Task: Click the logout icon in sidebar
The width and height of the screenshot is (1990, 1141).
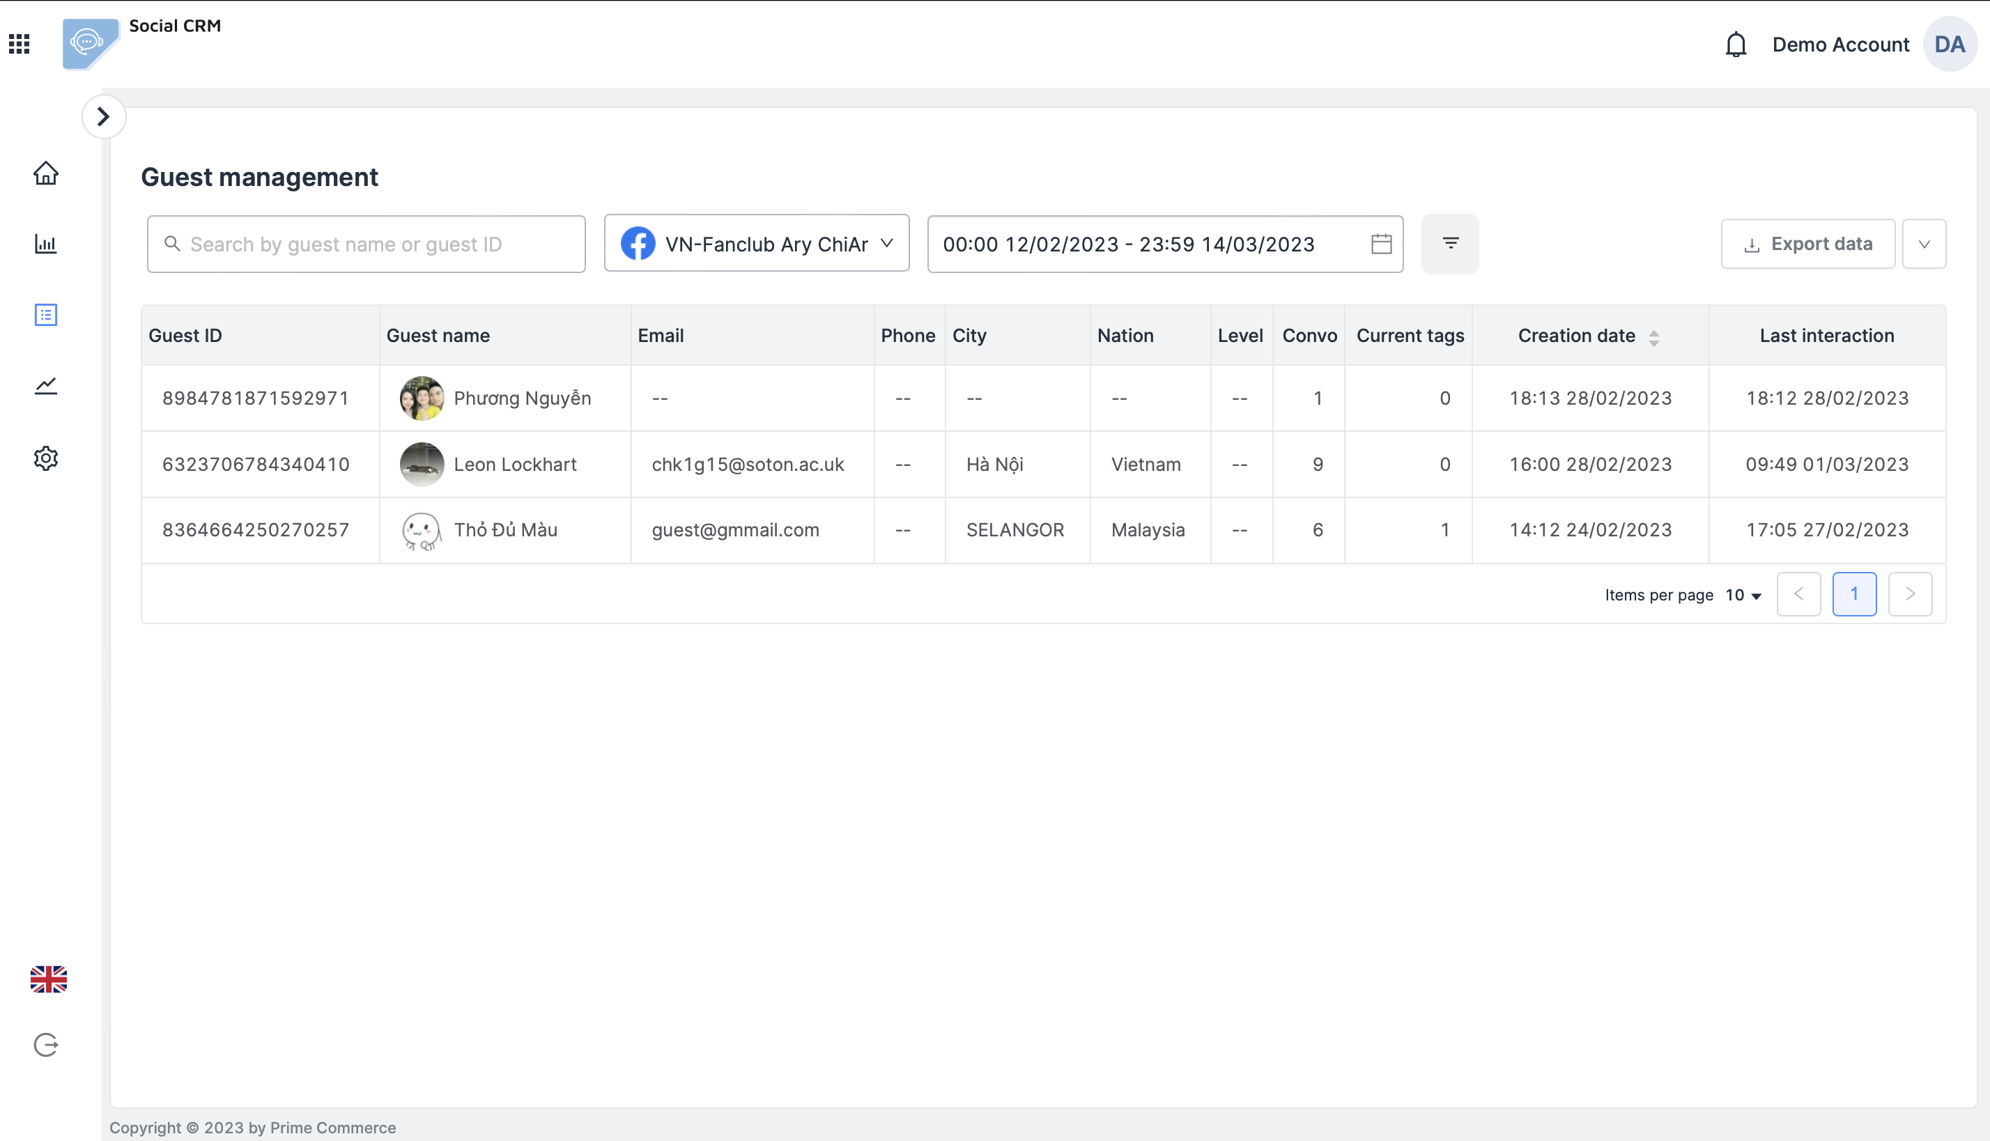Action: [x=45, y=1045]
